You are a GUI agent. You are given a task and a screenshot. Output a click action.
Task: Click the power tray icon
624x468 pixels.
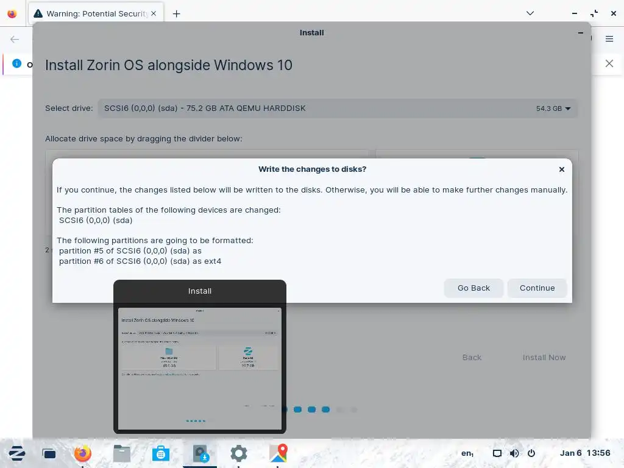coord(531,453)
